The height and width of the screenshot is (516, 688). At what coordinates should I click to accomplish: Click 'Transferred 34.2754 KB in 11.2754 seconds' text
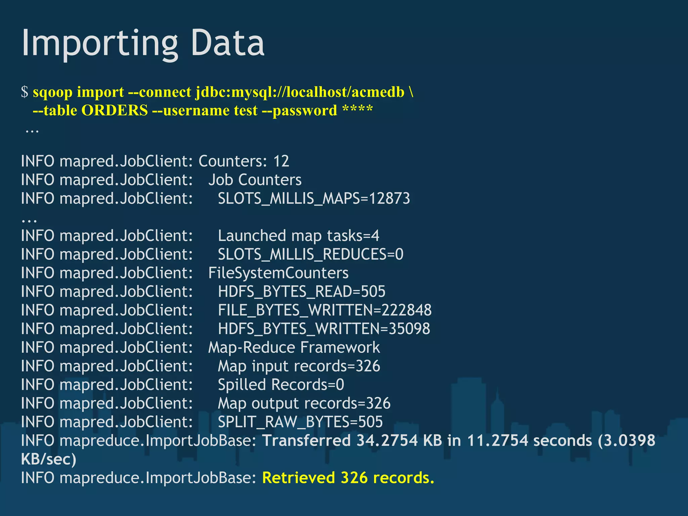(427, 441)
